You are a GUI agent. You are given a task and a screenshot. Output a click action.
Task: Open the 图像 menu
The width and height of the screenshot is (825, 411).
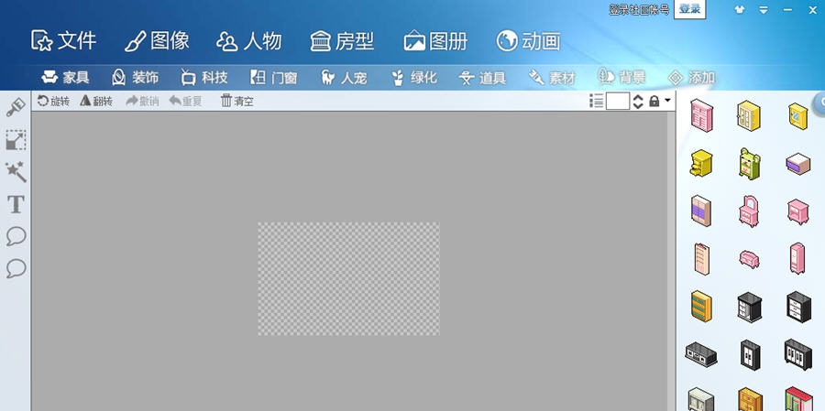pyautogui.click(x=157, y=41)
